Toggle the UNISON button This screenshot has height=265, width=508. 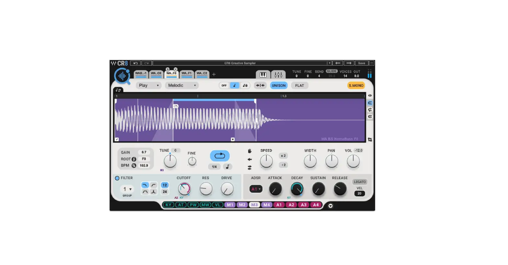pyautogui.click(x=279, y=86)
